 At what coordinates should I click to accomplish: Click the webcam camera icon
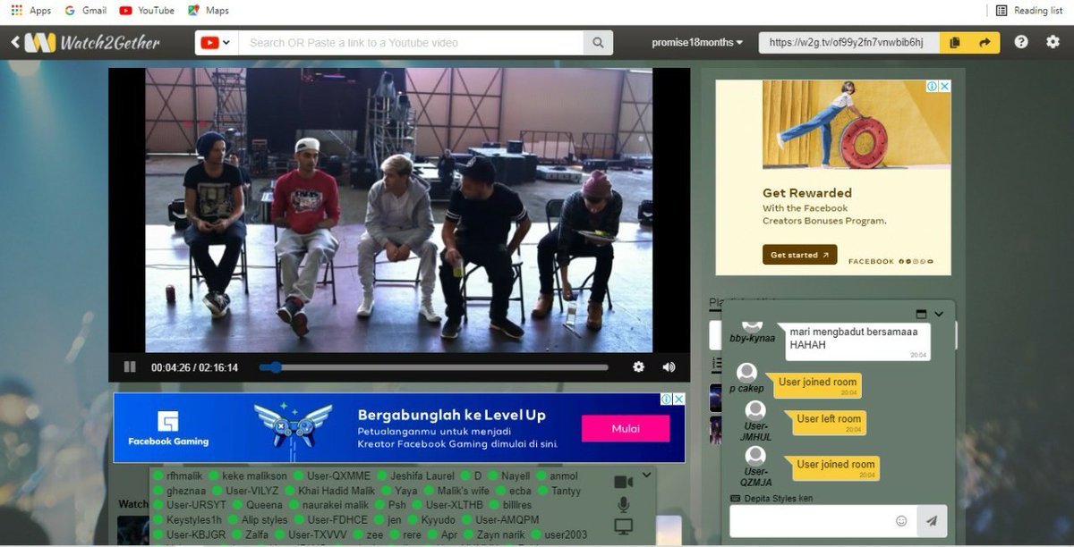coord(623,482)
